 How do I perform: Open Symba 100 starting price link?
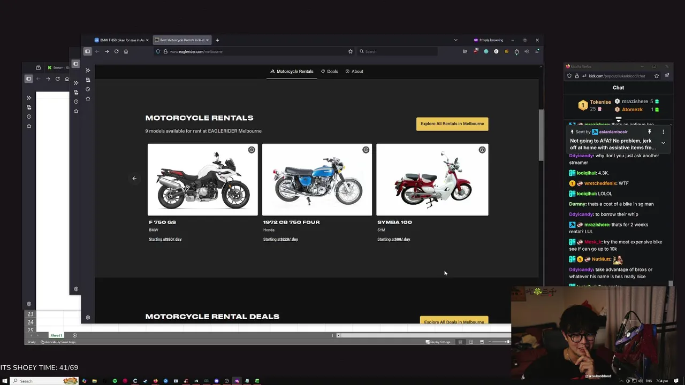pos(393,239)
